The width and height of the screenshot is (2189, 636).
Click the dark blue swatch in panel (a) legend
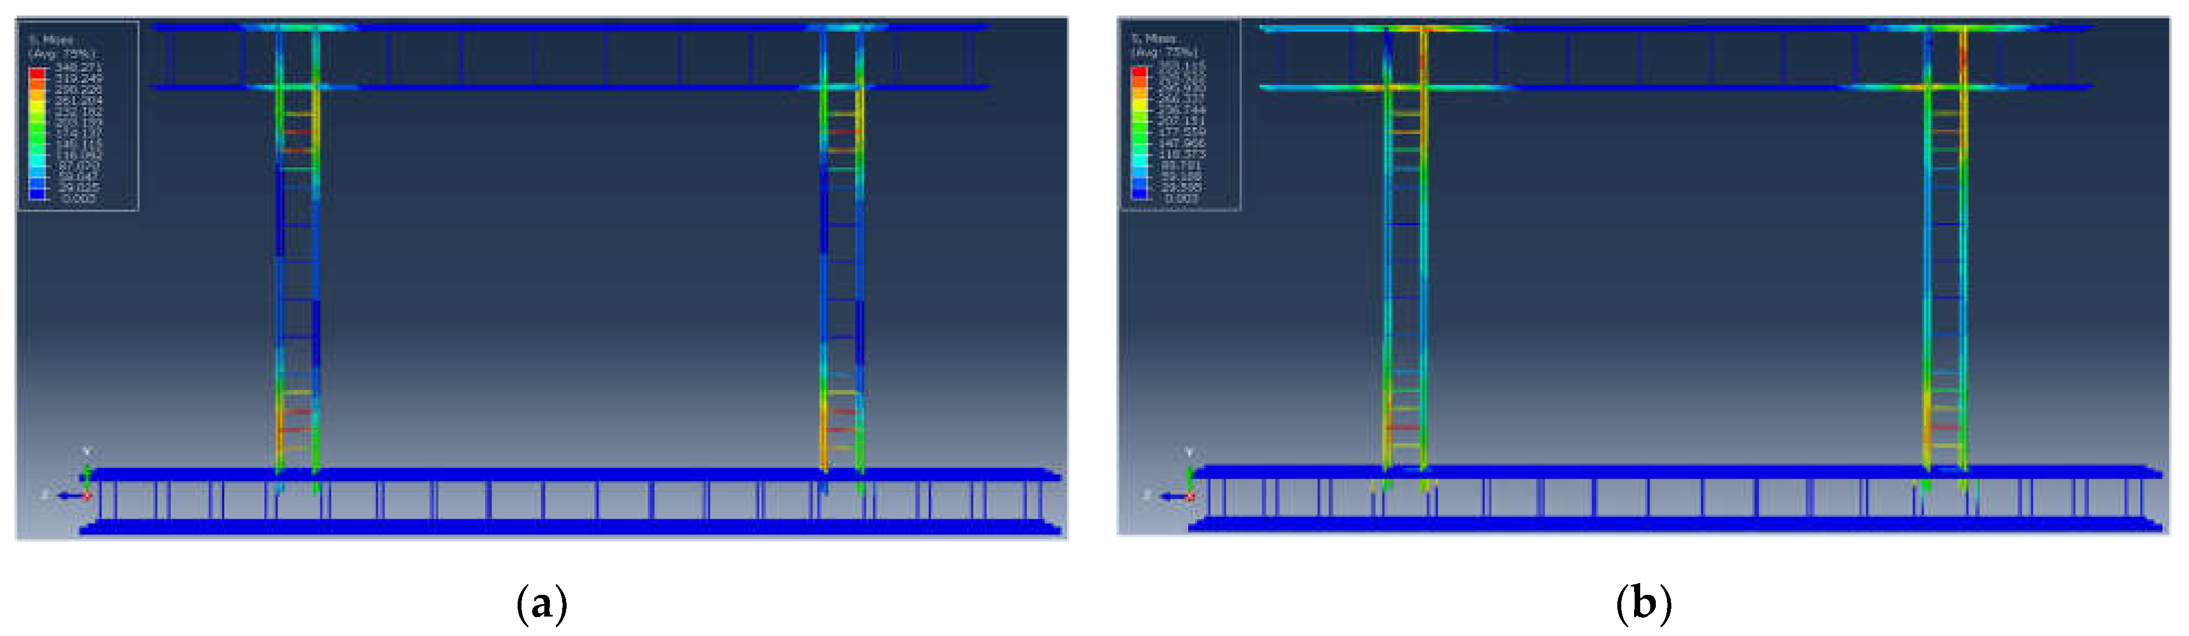pos(37,193)
